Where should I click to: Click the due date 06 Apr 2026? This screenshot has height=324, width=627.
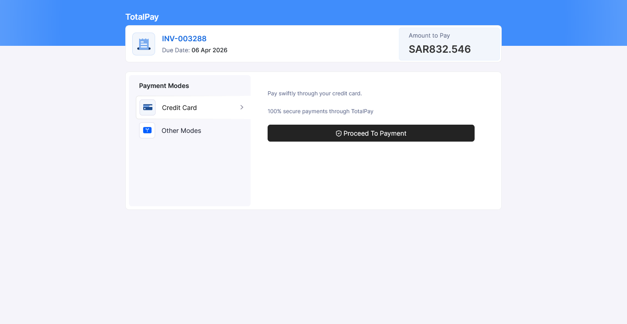point(209,50)
